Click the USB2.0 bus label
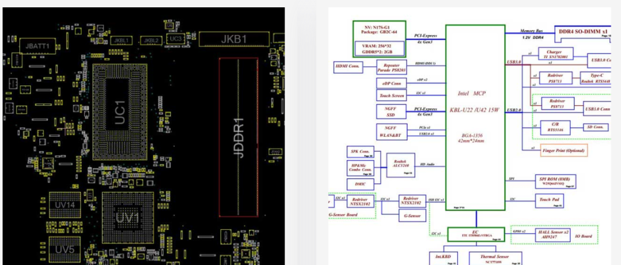621x265 pixels. (x=514, y=110)
